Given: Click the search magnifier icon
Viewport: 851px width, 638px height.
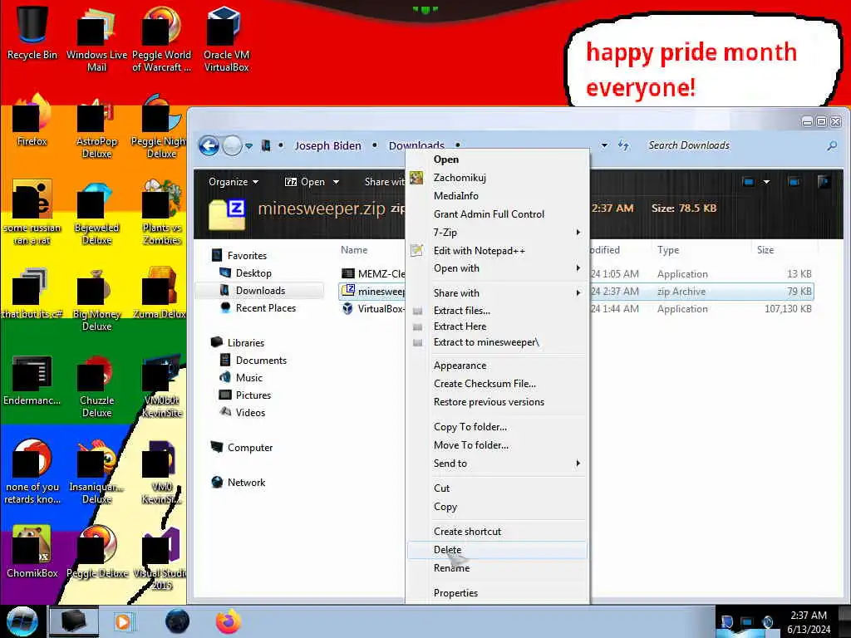Looking at the screenshot, I should coord(831,145).
